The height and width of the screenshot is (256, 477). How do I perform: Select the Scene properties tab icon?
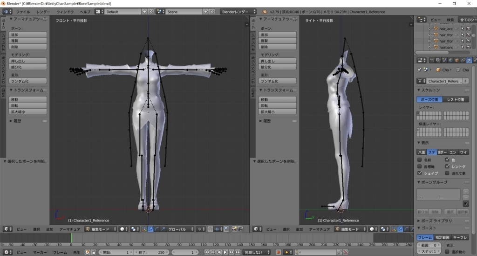pos(444,61)
